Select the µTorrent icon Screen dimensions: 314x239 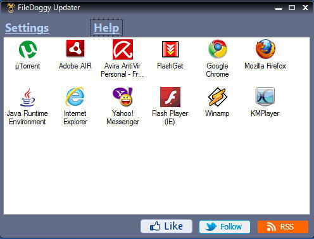point(28,49)
